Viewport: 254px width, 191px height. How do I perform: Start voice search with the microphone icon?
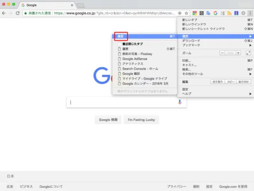180,102
